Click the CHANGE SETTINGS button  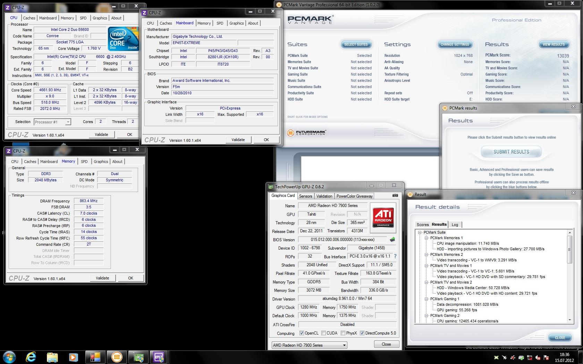pos(454,44)
